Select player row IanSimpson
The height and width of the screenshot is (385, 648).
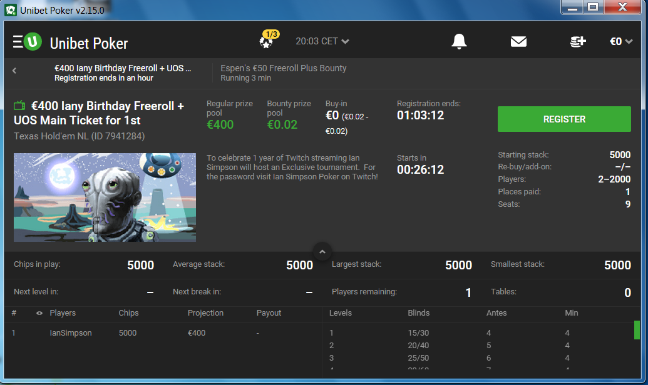pyautogui.click(x=163, y=332)
